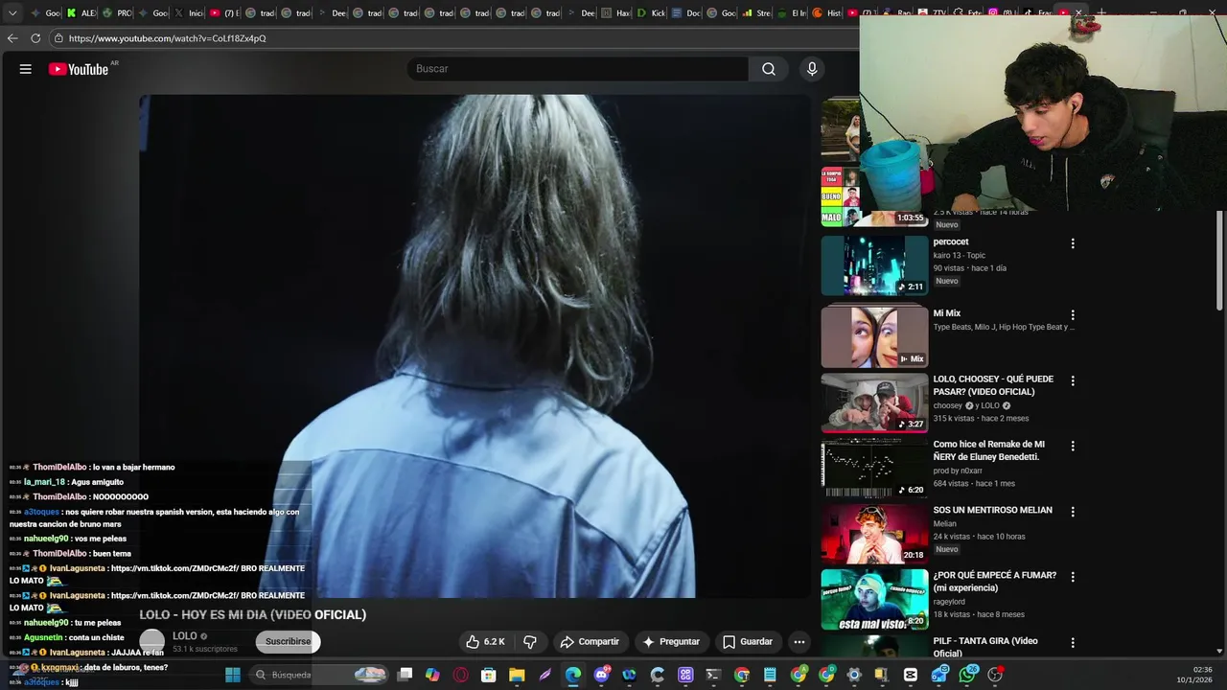Image resolution: width=1227 pixels, height=690 pixels.
Task: Open the choosey channel name link
Action: click(948, 405)
